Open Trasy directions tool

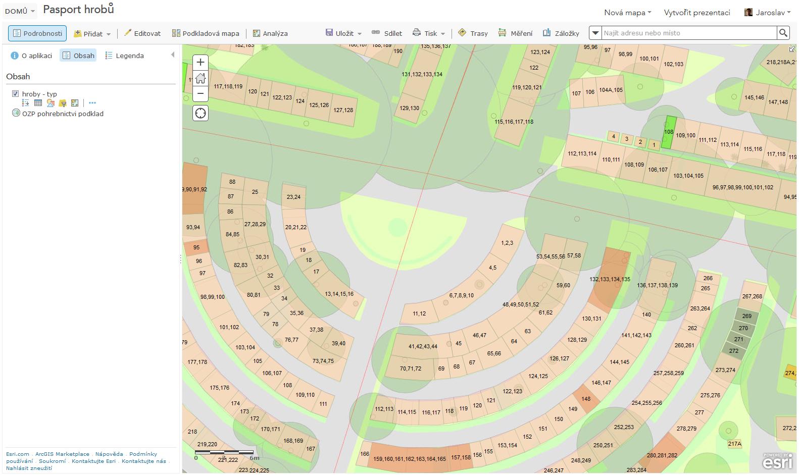click(x=473, y=33)
